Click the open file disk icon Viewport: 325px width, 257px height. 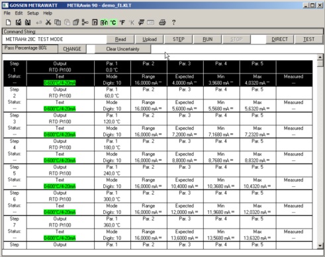click(19, 23)
